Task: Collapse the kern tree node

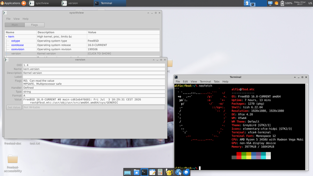Action: coord(6,37)
